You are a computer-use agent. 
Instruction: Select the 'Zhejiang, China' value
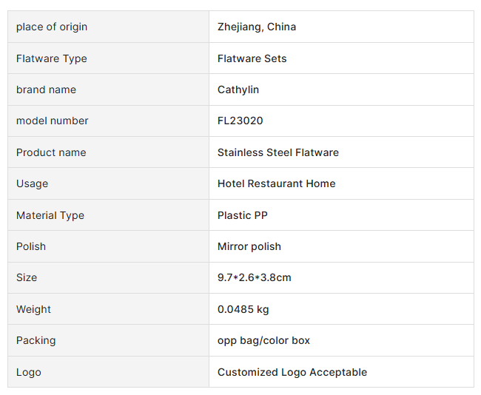coord(257,27)
